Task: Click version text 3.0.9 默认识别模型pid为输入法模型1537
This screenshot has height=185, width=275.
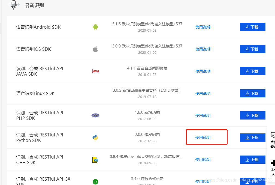Action: pos(147,46)
